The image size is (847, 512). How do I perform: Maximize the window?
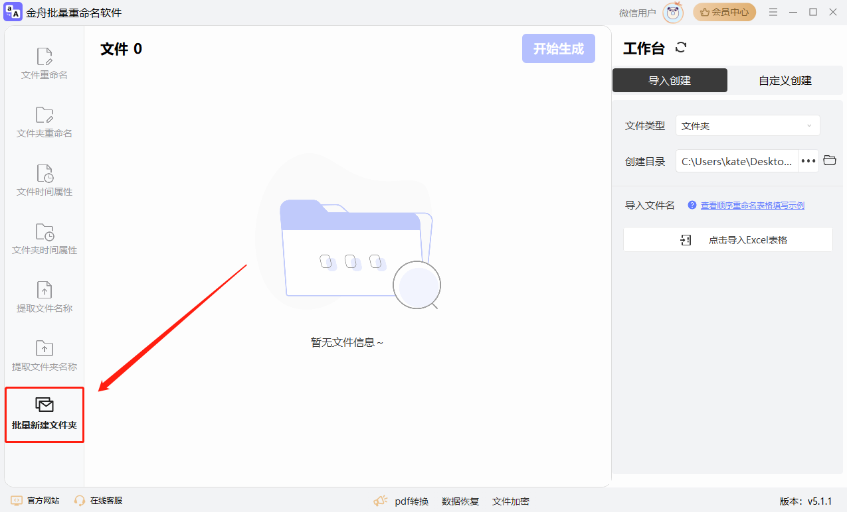(x=813, y=12)
